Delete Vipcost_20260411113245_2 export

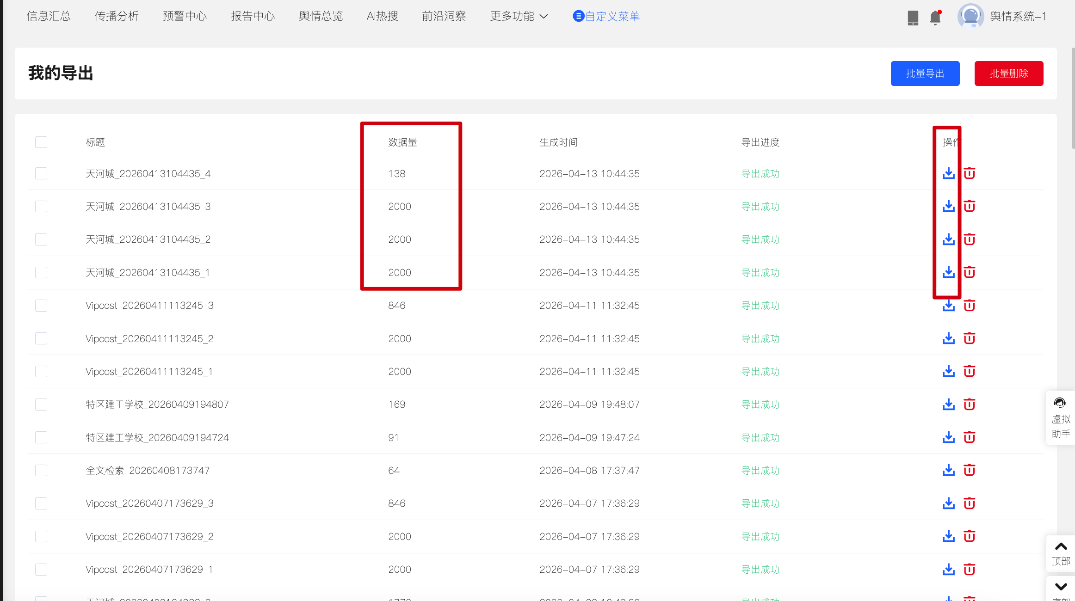(969, 338)
